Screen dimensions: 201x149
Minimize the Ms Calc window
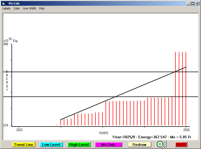[188, 3]
